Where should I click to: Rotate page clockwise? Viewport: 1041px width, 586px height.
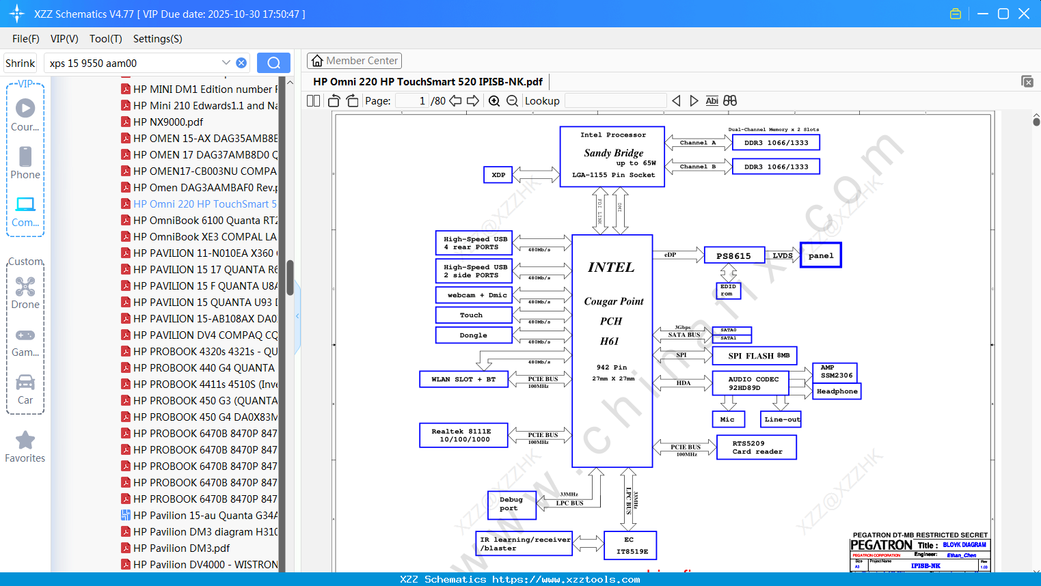click(x=352, y=101)
